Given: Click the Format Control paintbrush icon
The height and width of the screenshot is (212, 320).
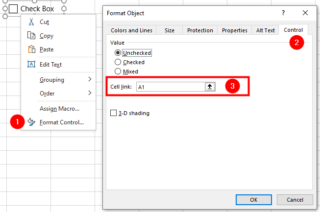Looking at the screenshot, I should pos(31,122).
